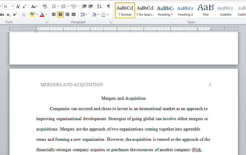Apply the Subtitle style
The height and width of the screenshot is (155, 246).
tap(226, 11)
